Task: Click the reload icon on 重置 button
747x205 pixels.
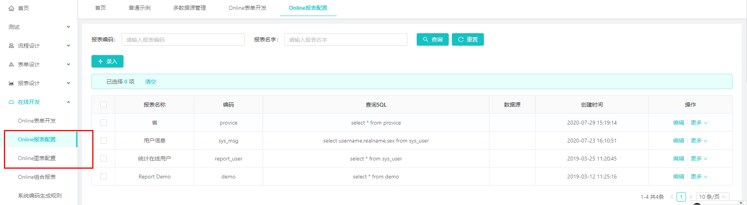Action: click(461, 39)
